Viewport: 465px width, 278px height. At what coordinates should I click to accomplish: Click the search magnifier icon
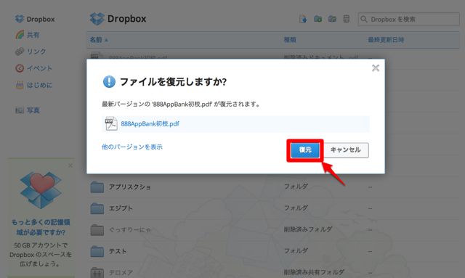coord(364,20)
